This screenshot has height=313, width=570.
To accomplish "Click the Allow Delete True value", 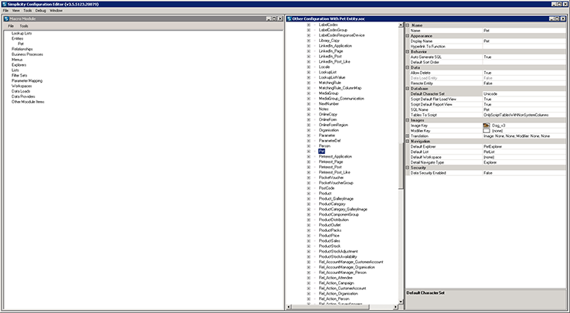I will pyautogui.click(x=524, y=73).
